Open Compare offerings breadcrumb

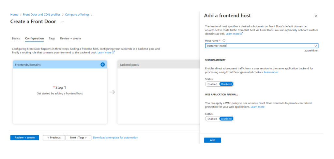click(x=77, y=15)
